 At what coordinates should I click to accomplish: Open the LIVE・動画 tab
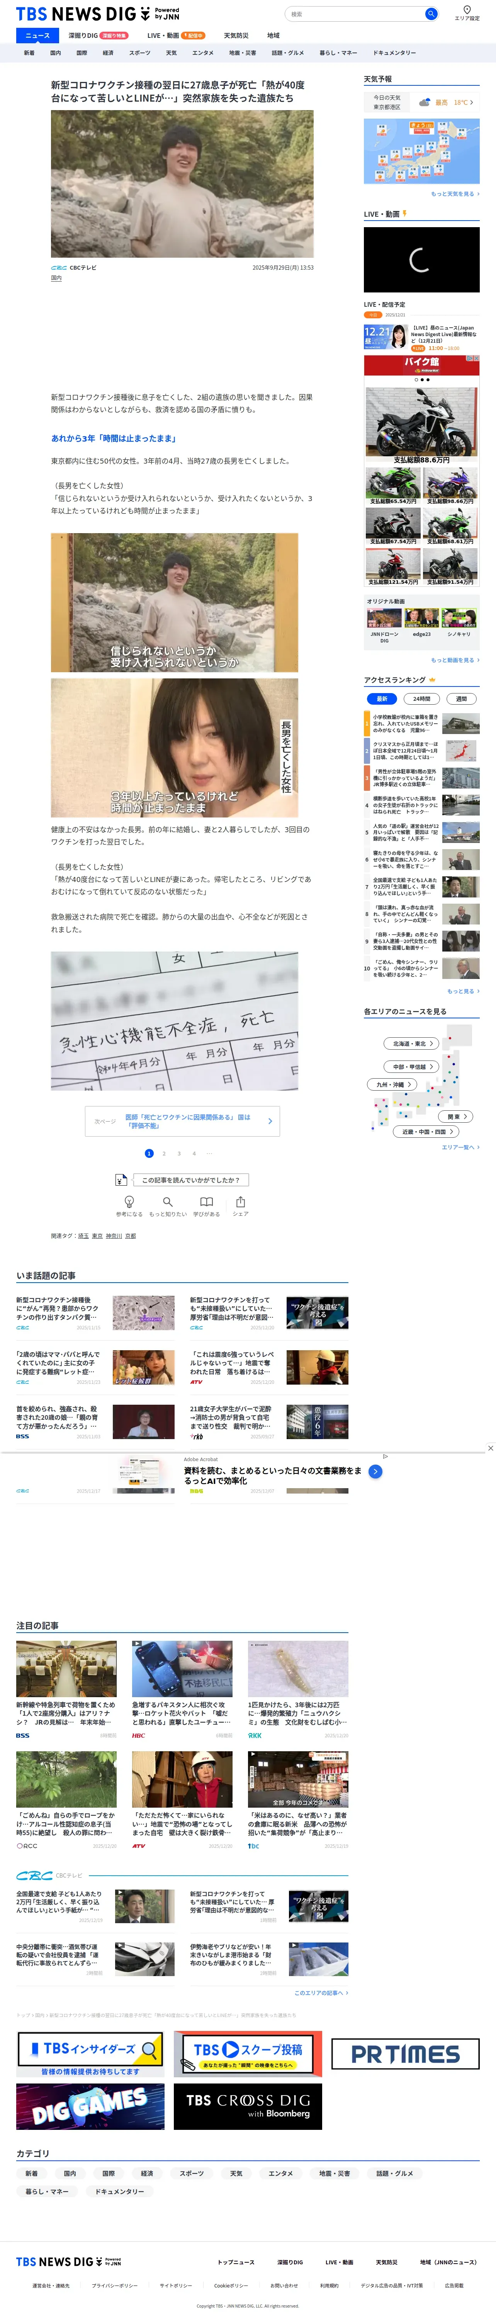pos(177,36)
